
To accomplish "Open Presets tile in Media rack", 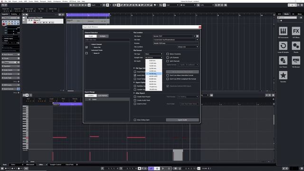I will (296, 46).
